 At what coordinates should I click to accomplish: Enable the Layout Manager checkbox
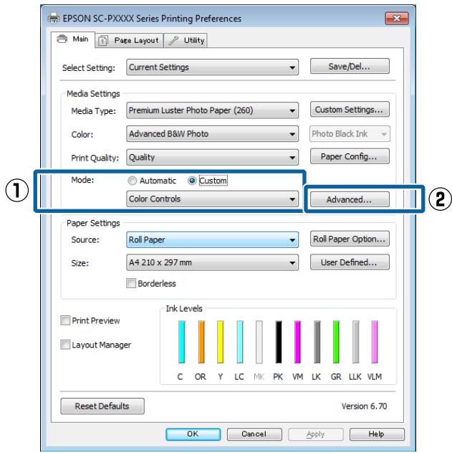pyautogui.click(x=65, y=344)
